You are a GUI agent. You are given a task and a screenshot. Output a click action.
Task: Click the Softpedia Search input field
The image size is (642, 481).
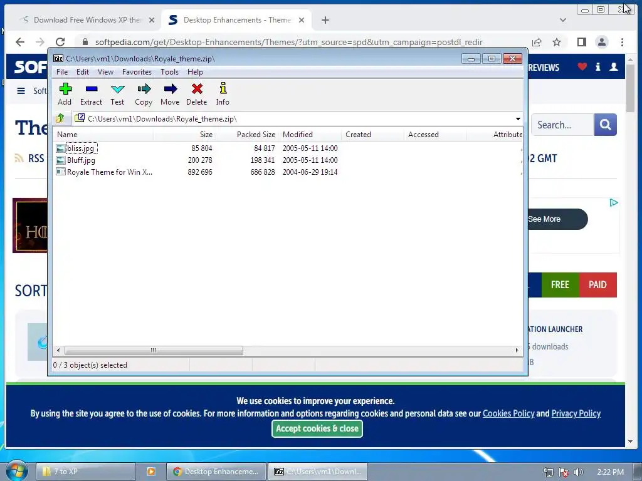coord(562,125)
